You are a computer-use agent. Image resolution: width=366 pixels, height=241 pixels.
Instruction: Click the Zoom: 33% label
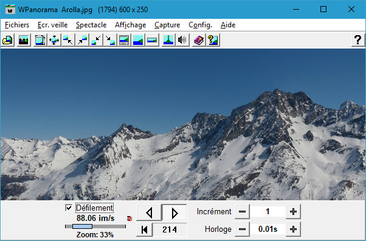tap(95, 234)
